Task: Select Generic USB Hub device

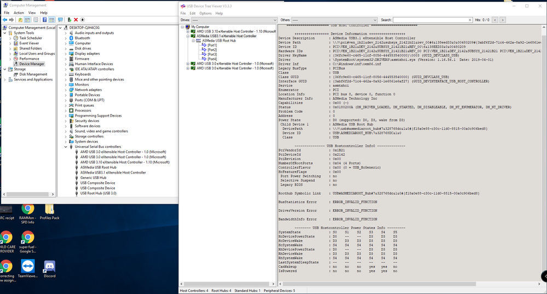Action: click(x=93, y=178)
